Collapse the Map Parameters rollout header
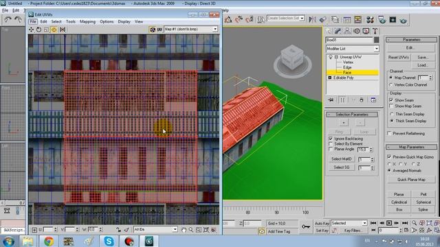Image resolution: width=440 pixels, height=247 pixels. click(x=411, y=147)
